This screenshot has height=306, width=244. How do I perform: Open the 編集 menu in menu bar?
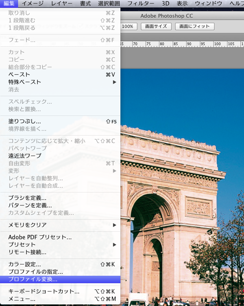[x=9, y=4]
